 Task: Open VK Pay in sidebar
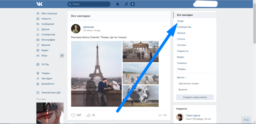(x=45, y=64)
